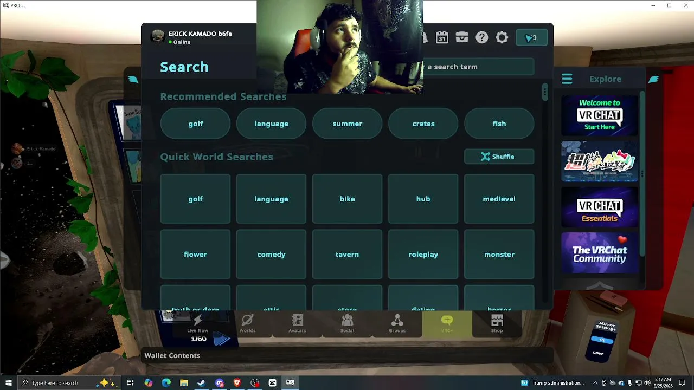Open the VRChat Essentials banner

tap(599, 207)
